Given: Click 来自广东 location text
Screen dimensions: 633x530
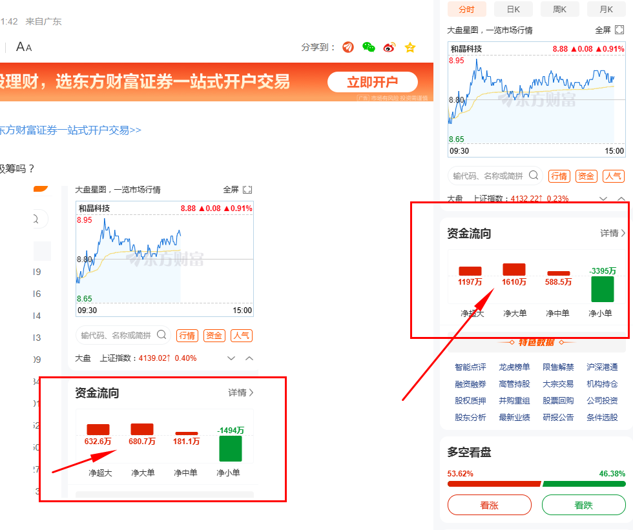Looking at the screenshot, I should point(43,21).
